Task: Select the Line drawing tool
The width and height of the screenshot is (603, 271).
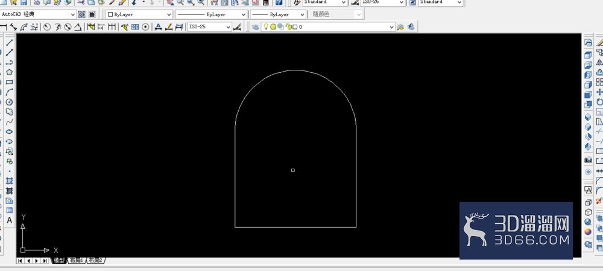Action: coord(10,42)
